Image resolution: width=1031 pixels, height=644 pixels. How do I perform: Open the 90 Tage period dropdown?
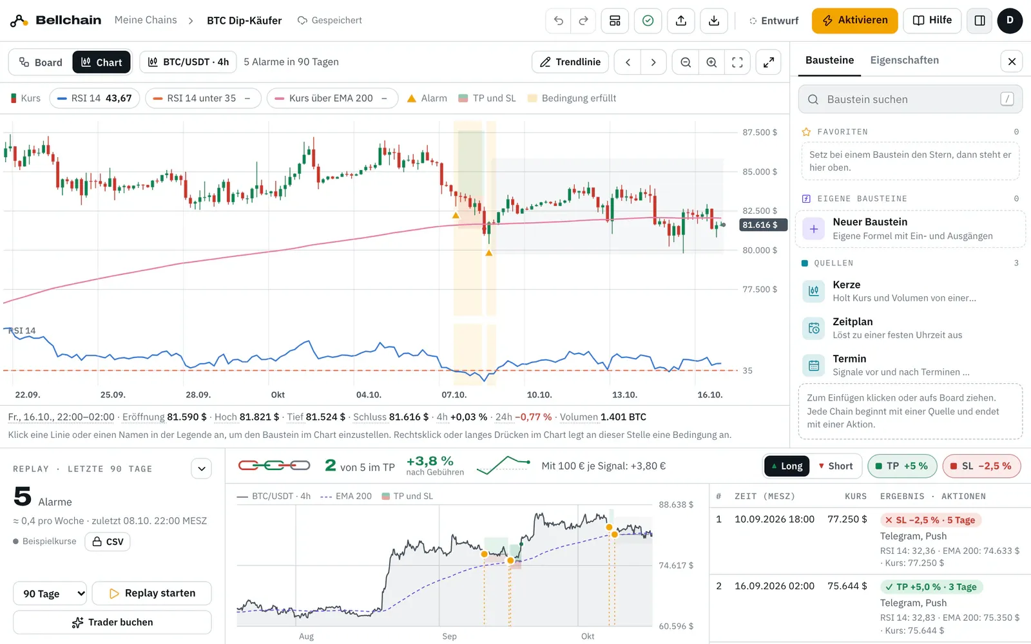[50, 594]
